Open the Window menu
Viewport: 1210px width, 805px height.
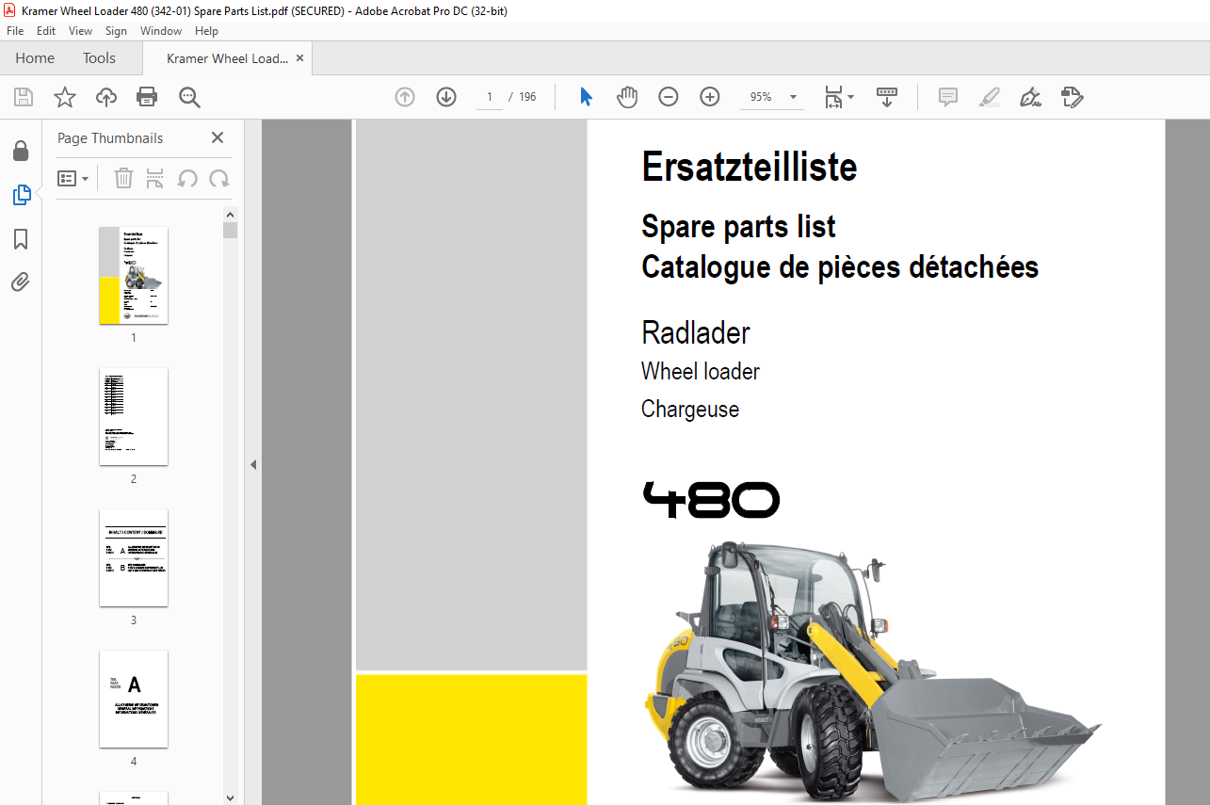pos(161,31)
